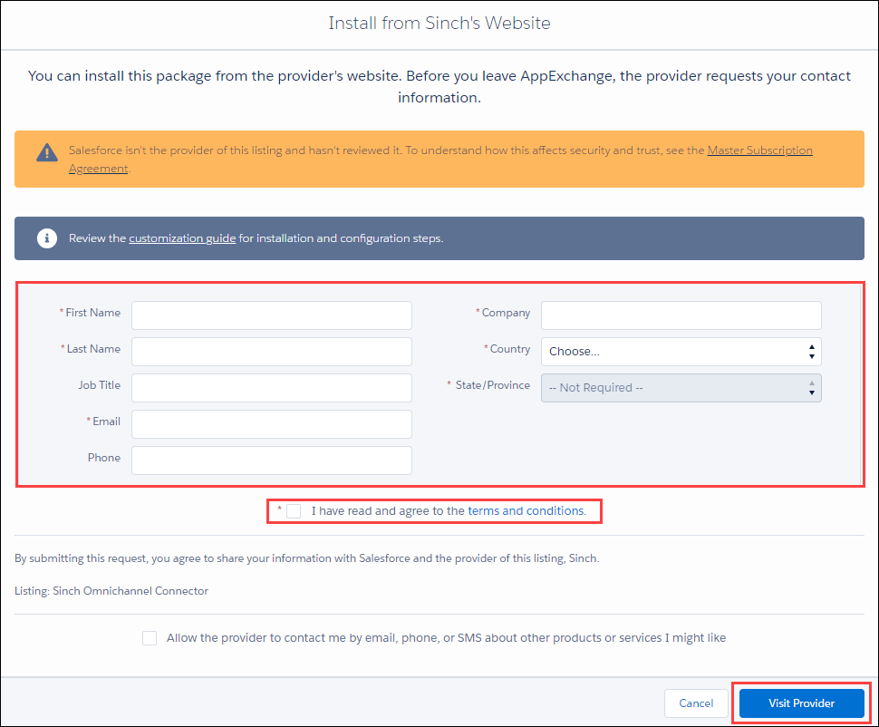Click the First Name input field
The height and width of the screenshot is (727, 879).
click(x=271, y=315)
